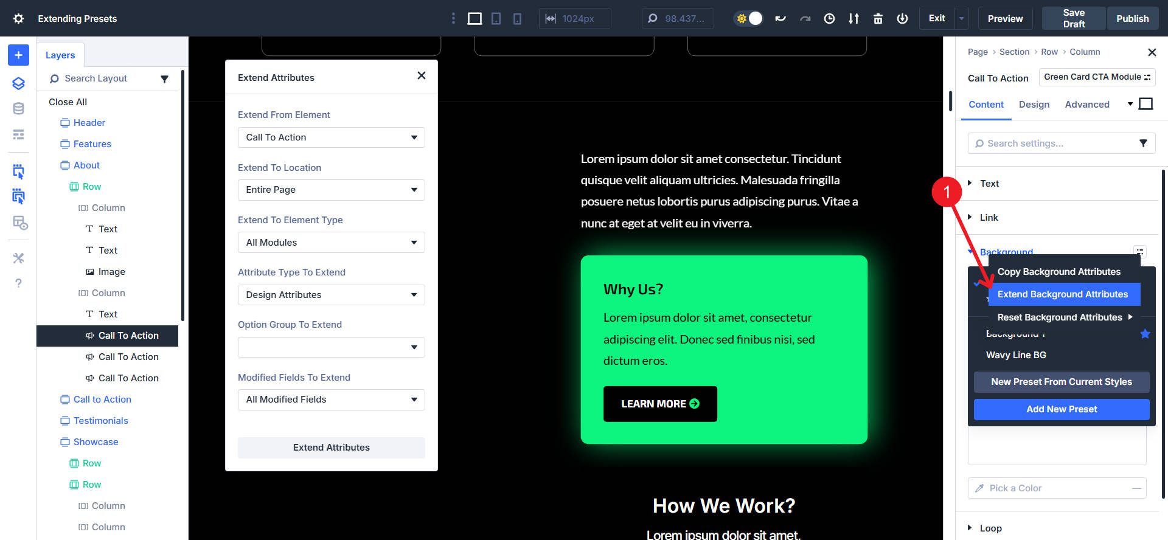
Task: Toggle the light/dark theme switch
Action: 749,18
